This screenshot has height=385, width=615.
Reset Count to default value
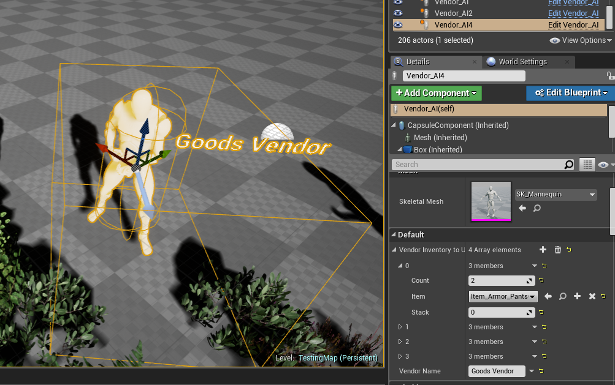click(541, 280)
